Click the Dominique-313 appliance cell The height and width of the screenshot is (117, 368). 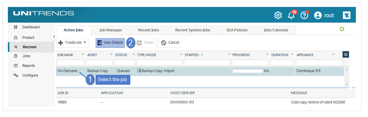[308, 71]
